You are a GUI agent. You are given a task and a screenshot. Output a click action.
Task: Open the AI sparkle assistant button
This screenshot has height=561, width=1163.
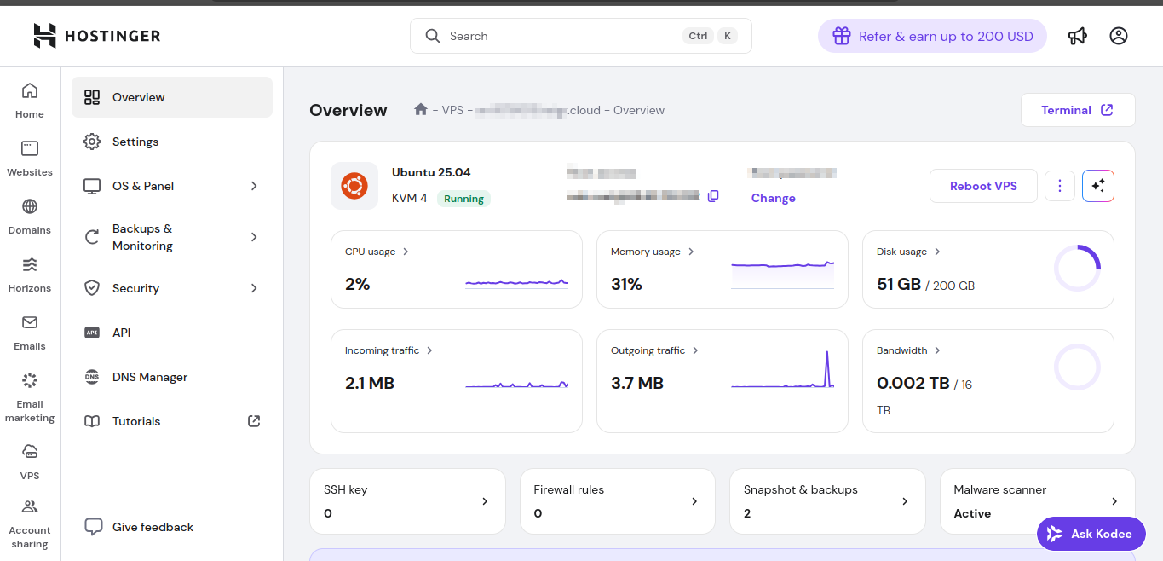[1097, 186]
